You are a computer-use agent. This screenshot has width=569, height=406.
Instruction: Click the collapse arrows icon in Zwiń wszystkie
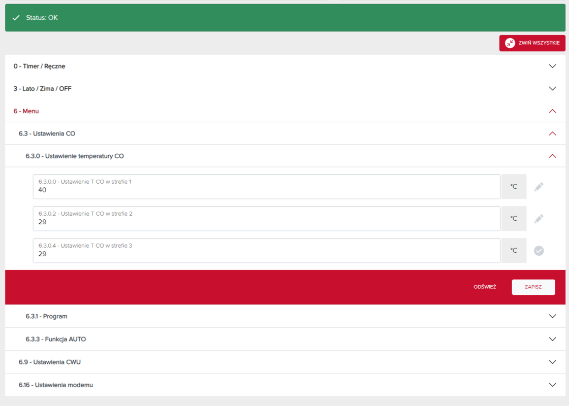tap(510, 43)
